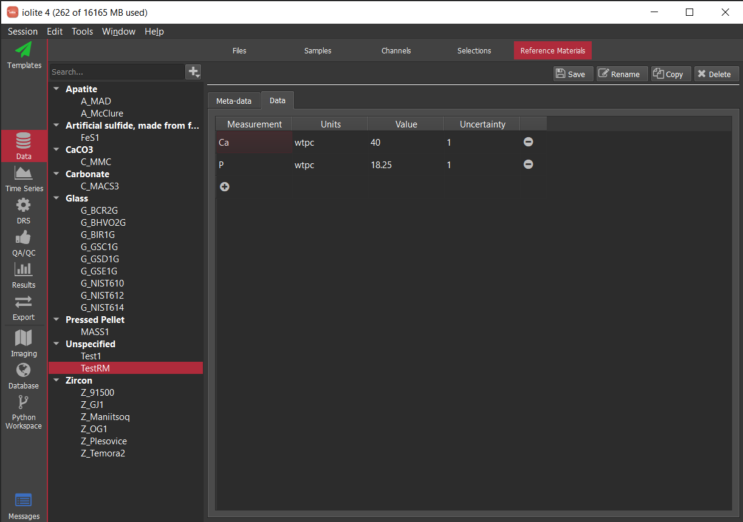Delete the selected reference material
This screenshot has height=522, width=743.
[717, 74]
